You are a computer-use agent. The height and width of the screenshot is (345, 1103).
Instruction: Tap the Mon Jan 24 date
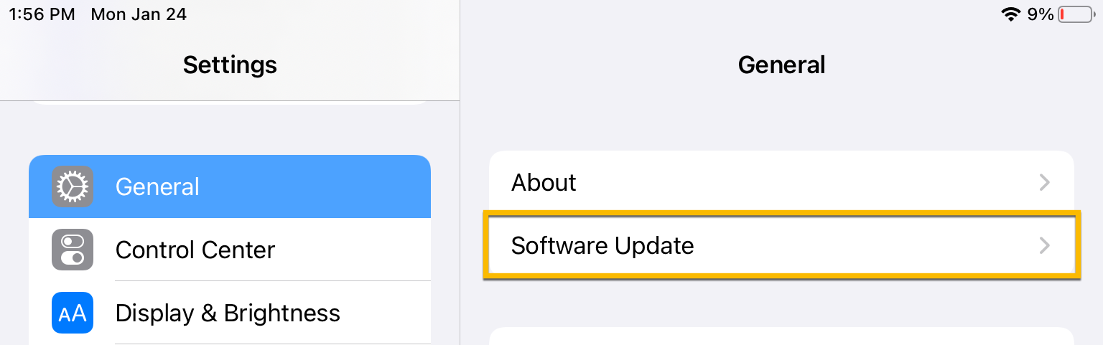tap(139, 14)
